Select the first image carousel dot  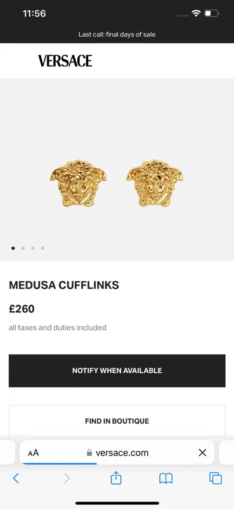pos(13,248)
